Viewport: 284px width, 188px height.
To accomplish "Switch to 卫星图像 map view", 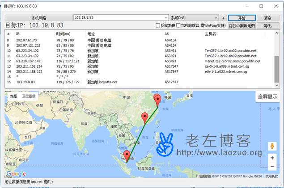I will pyautogui.click(x=29, y=96).
